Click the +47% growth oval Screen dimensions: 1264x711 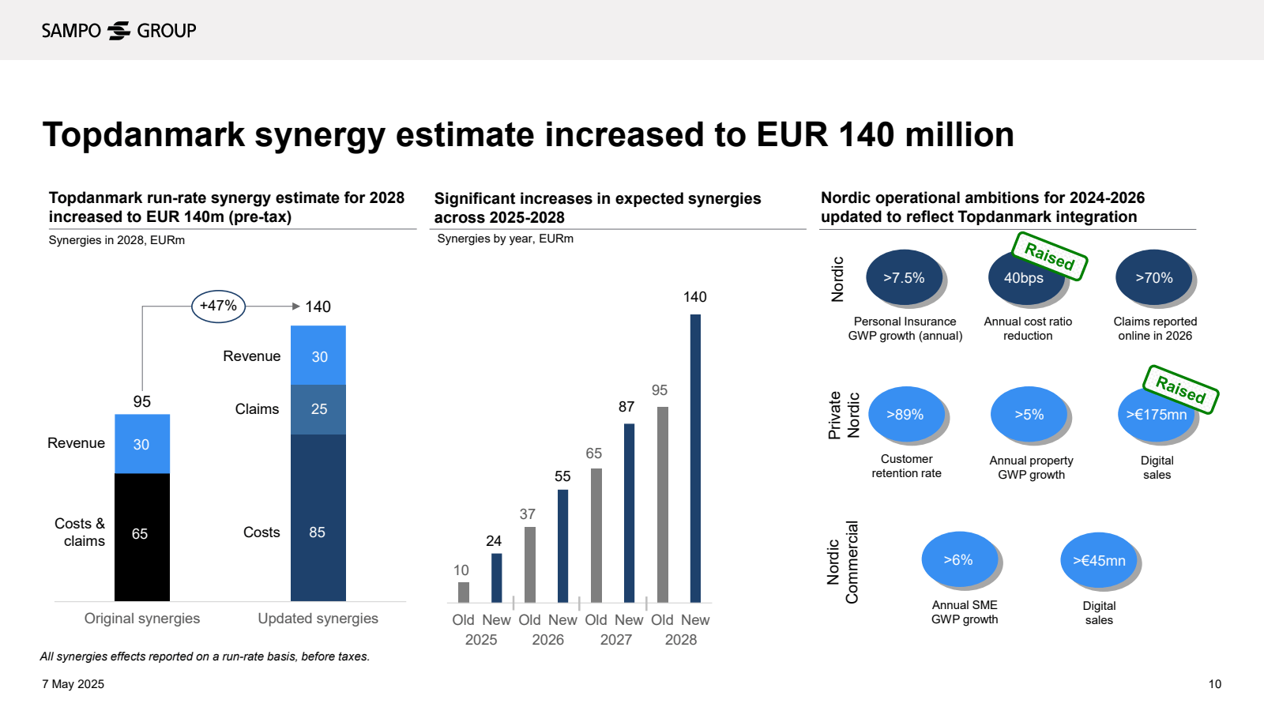click(218, 306)
